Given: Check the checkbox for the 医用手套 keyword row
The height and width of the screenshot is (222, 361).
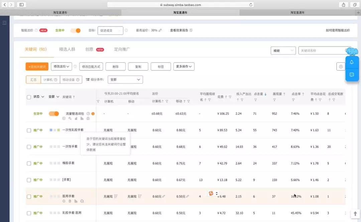Looking at the screenshot, I should tap(29, 196).
